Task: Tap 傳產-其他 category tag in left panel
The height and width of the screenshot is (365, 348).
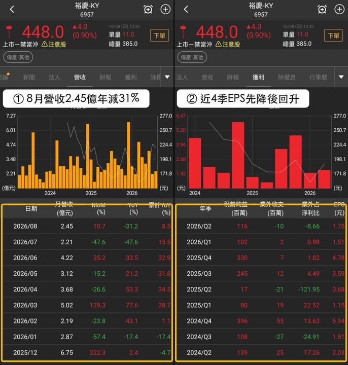Action: [18, 57]
